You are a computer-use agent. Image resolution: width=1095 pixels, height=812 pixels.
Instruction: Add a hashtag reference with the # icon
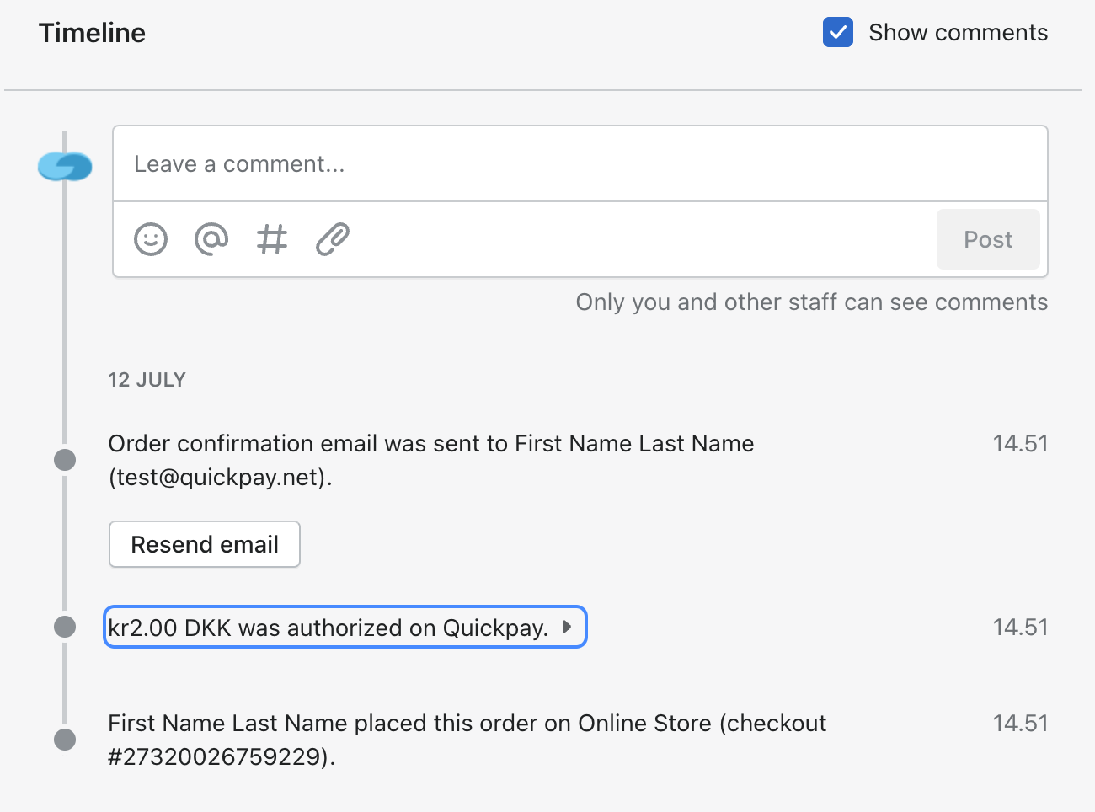point(272,239)
